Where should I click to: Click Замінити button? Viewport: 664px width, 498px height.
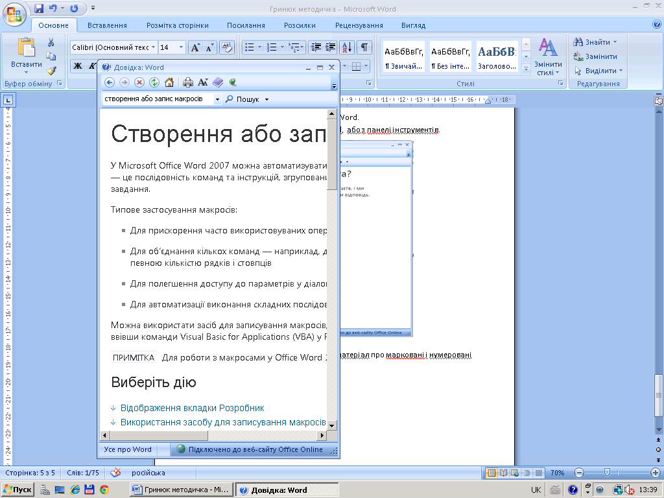tap(595, 56)
